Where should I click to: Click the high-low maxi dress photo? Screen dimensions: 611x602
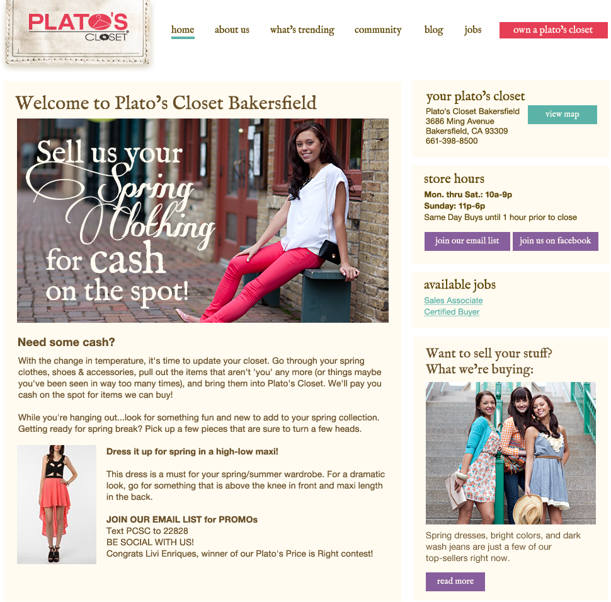point(57,504)
